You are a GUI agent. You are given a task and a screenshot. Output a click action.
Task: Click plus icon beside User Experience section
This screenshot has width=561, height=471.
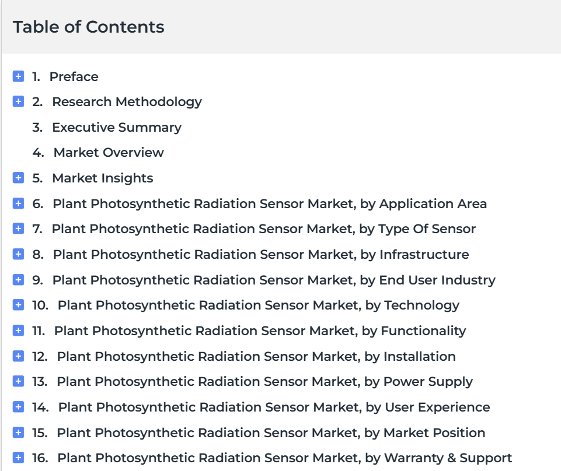tap(18, 407)
